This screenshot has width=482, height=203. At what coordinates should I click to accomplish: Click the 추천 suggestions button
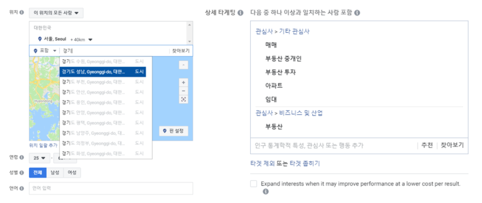pyautogui.click(x=427, y=145)
